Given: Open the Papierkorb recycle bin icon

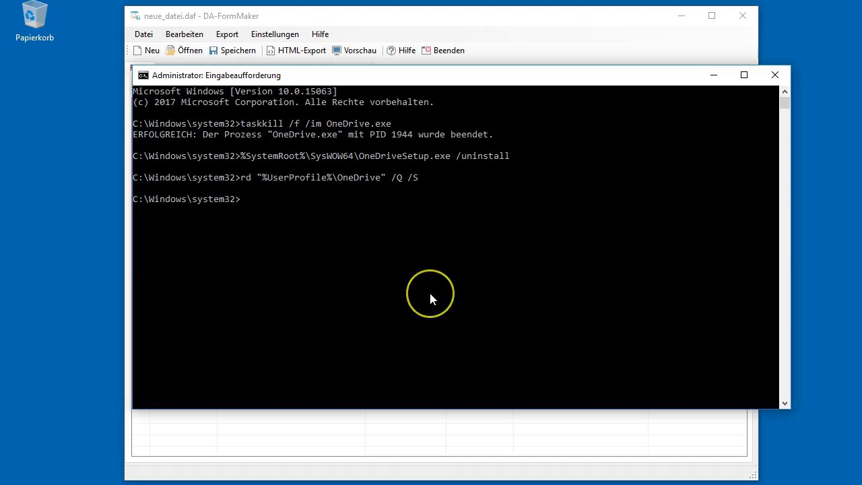Looking at the screenshot, I should (34, 22).
